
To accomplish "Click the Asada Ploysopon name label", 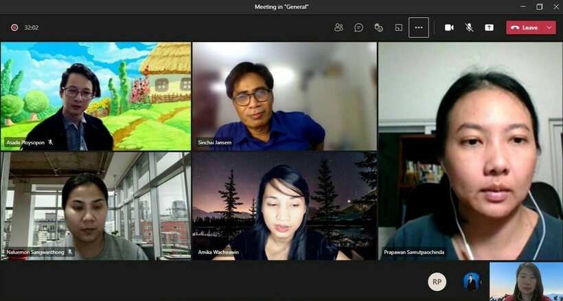I will click(x=25, y=143).
